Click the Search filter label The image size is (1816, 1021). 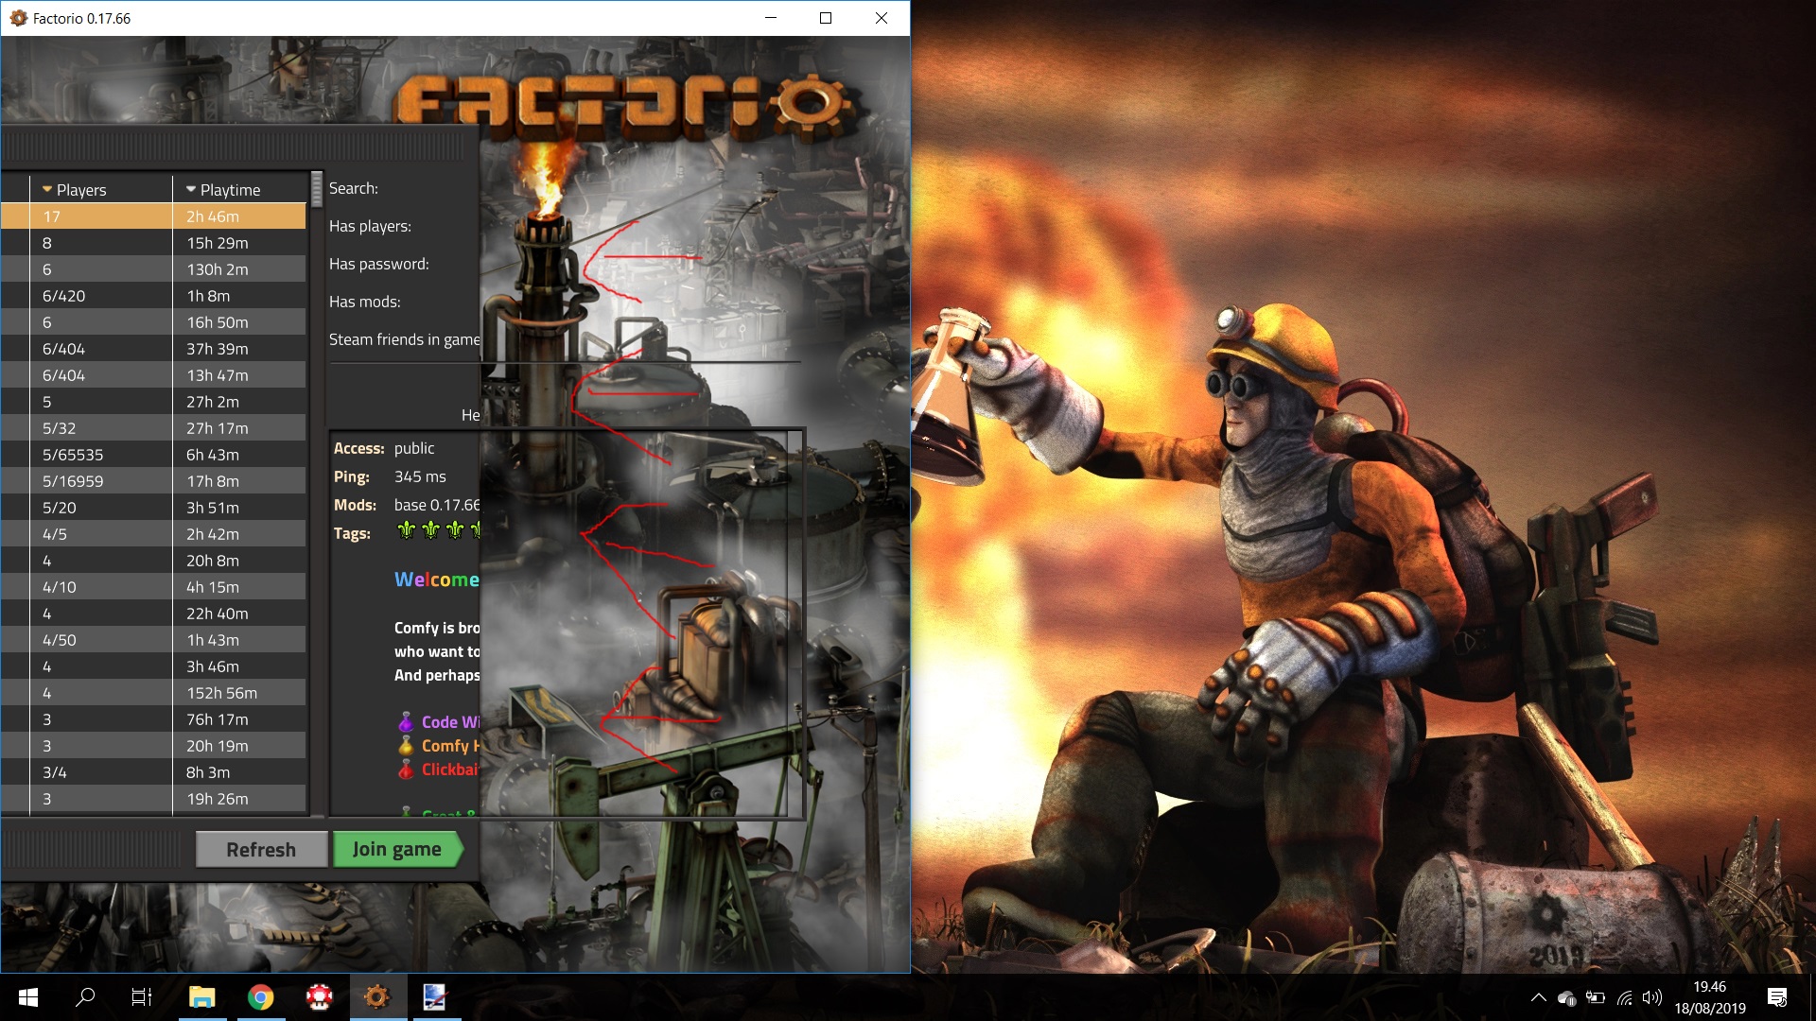click(x=354, y=188)
